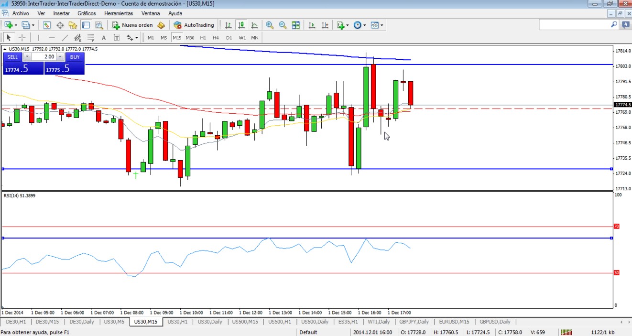Open the indicators list icon

[x=340, y=25]
